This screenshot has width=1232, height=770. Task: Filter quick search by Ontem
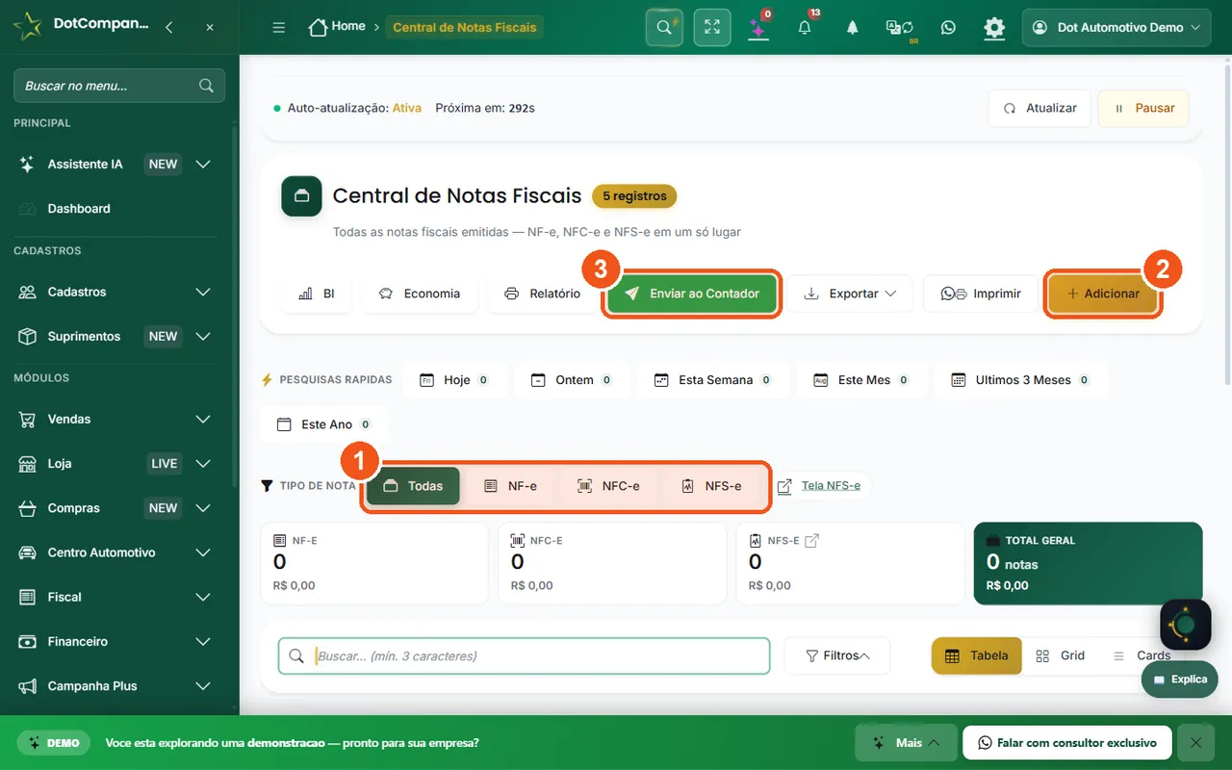tap(572, 380)
